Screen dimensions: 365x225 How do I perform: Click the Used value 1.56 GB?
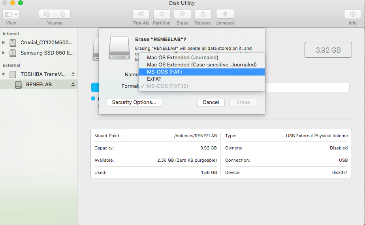tap(209, 172)
